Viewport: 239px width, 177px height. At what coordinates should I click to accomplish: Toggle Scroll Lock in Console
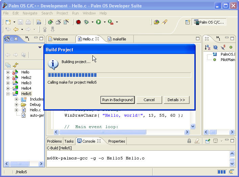[190, 141]
